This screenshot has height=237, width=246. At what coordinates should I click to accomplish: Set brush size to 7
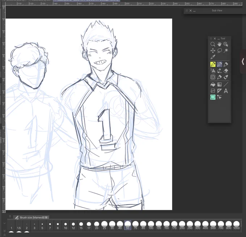(50, 225)
